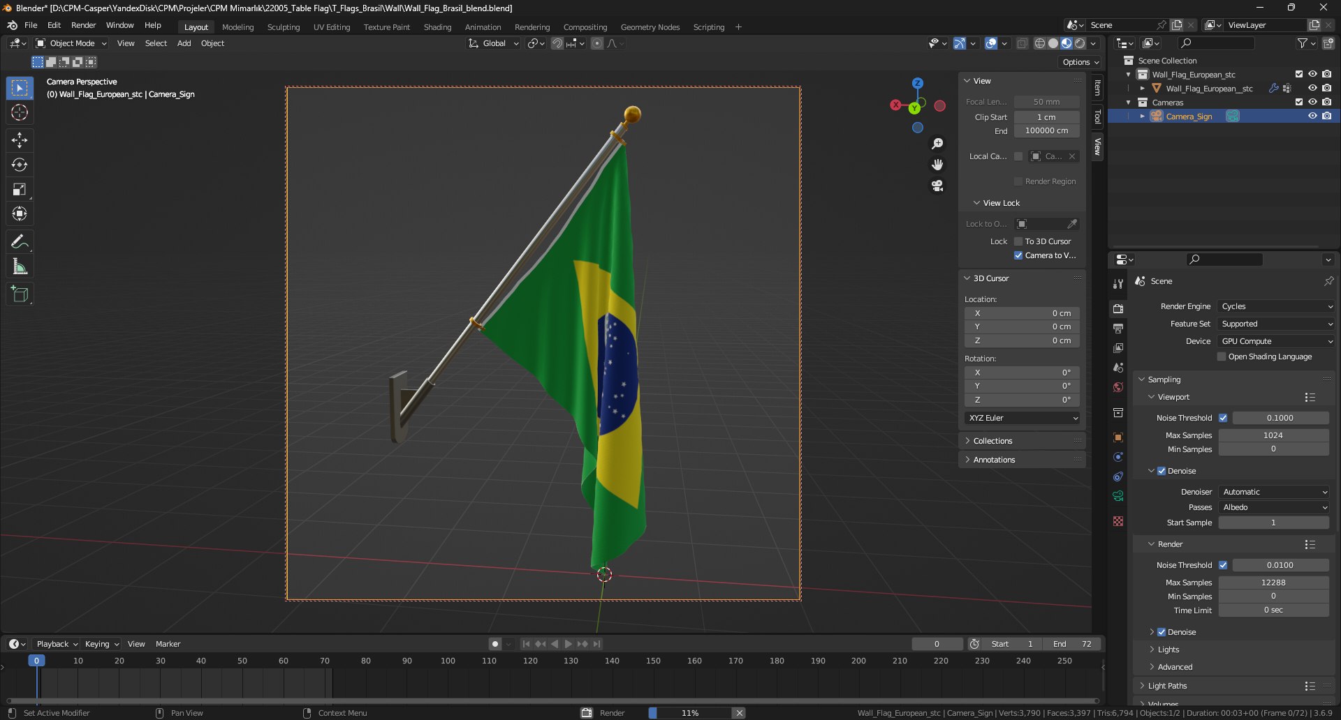Open the XYZ Euler rotation mode dropdown

[1023, 418]
